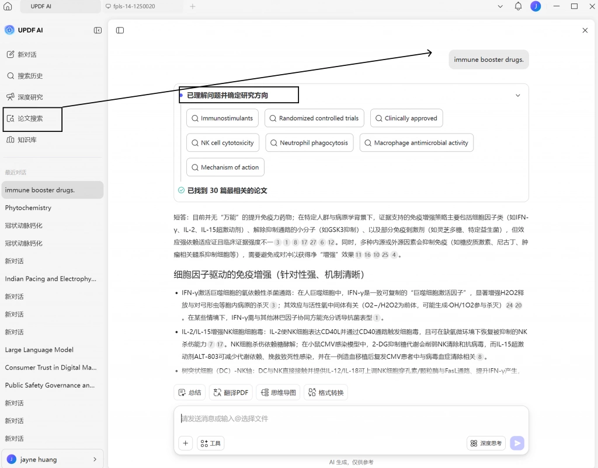Add a new tab with plus icon

(193, 6)
